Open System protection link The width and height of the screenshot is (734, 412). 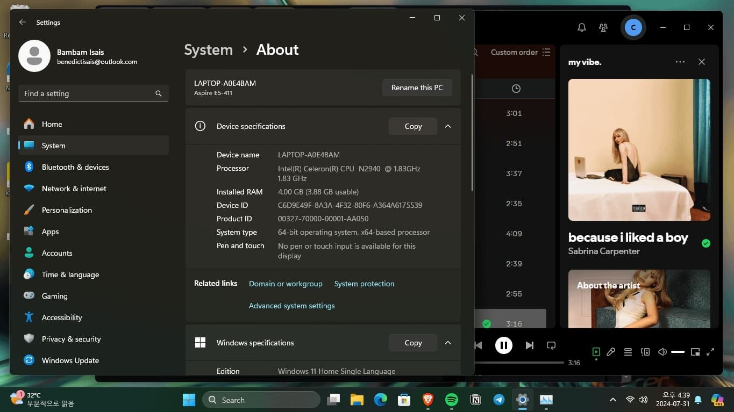364,284
